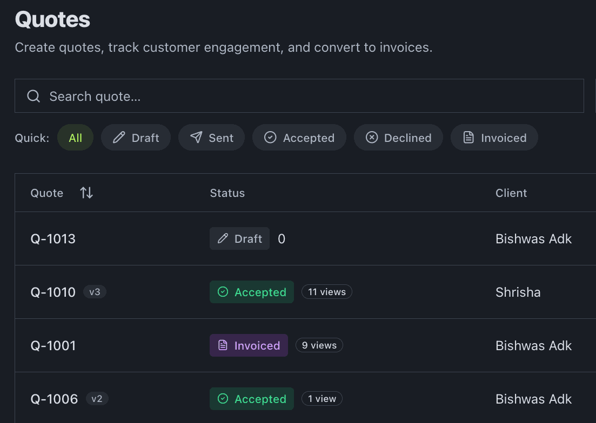Expand the v3 version badge on Q-1010

tap(95, 292)
